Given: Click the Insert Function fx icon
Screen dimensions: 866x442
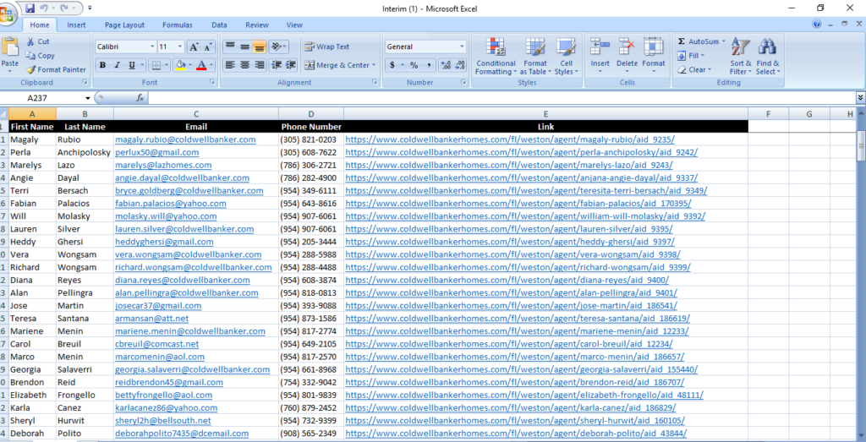Looking at the screenshot, I should coord(140,98).
